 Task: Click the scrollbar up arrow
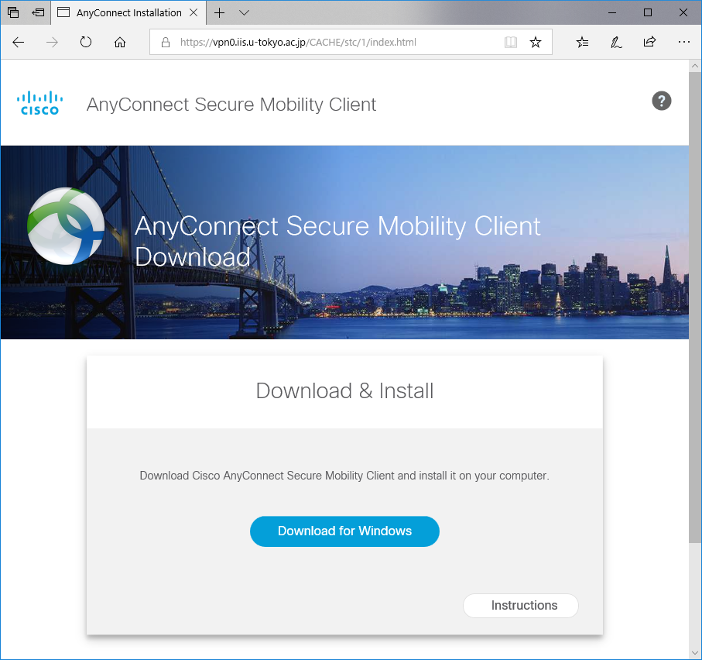(695, 66)
